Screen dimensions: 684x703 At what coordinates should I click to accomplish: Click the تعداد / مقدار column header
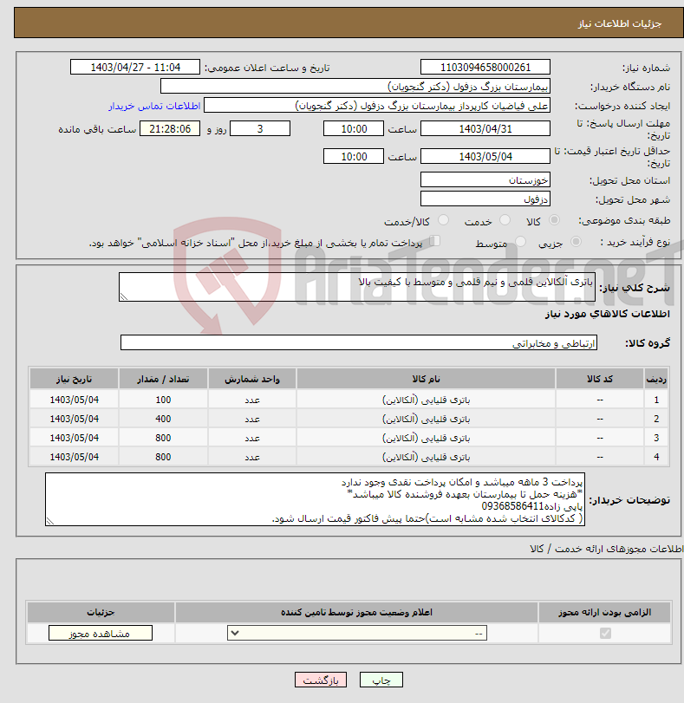(x=163, y=379)
